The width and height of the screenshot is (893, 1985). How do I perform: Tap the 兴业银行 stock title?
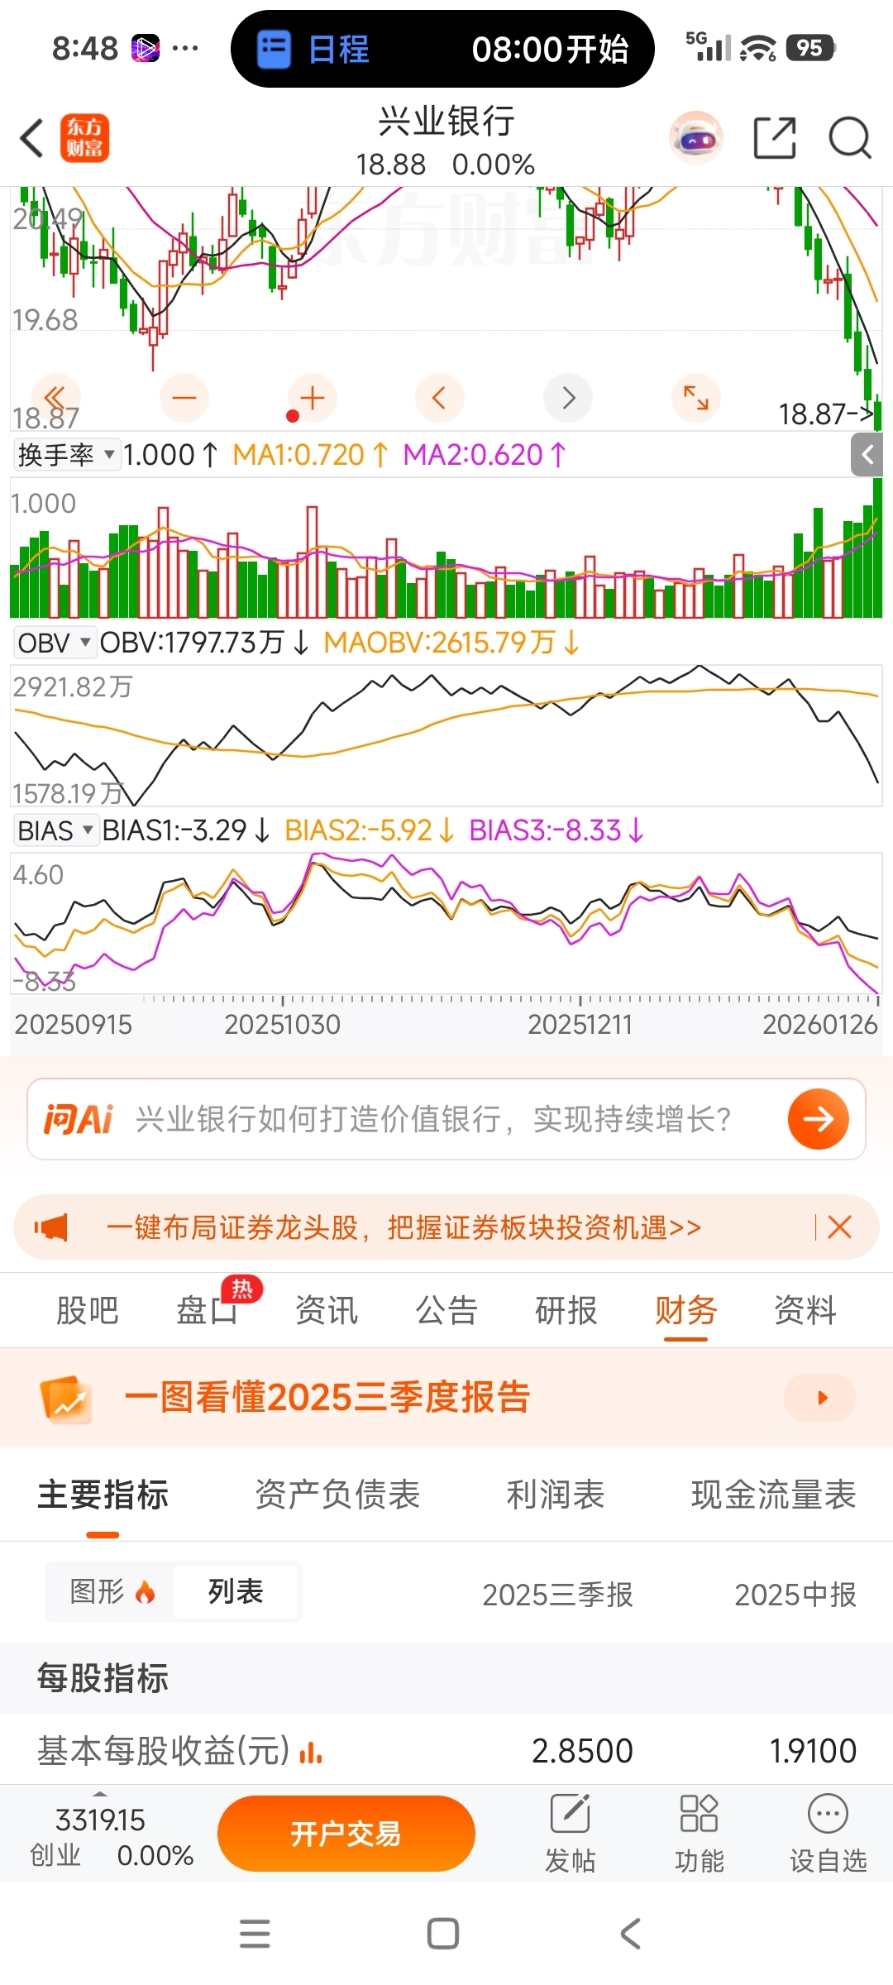tap(446, 122)
